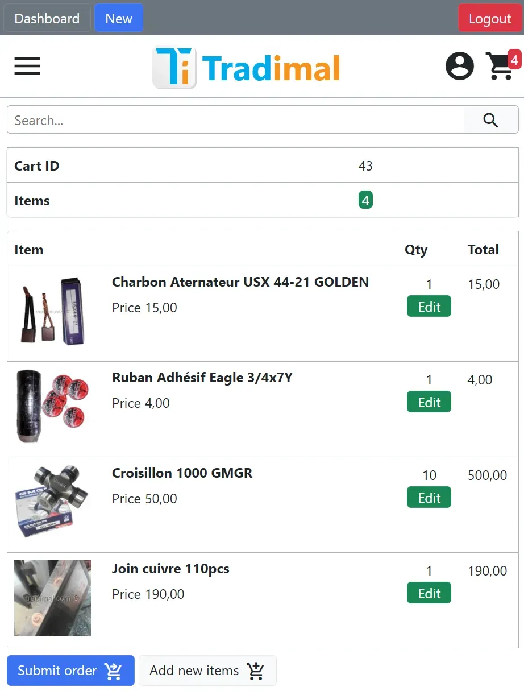Viewport: 524px width, 691px height.
Task: Focus the Search text field
Action: 236,120
